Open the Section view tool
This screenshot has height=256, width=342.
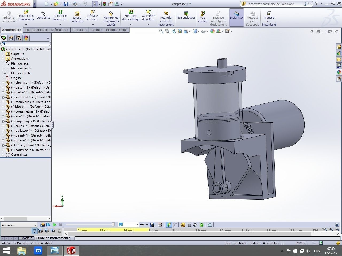(180, 31)
